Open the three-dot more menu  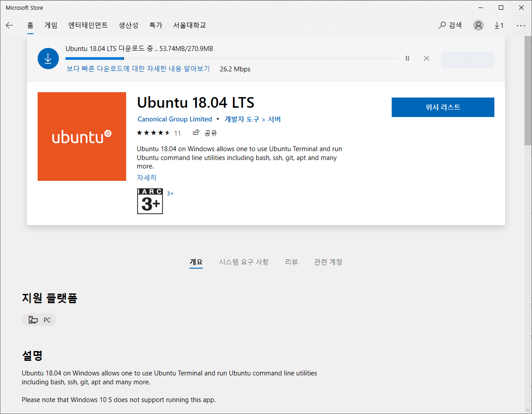point(521,25)
